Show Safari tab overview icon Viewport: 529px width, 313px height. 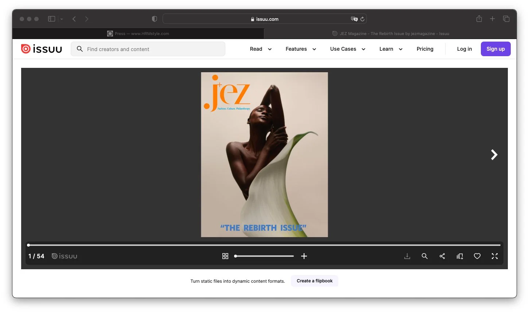point(506,19)
